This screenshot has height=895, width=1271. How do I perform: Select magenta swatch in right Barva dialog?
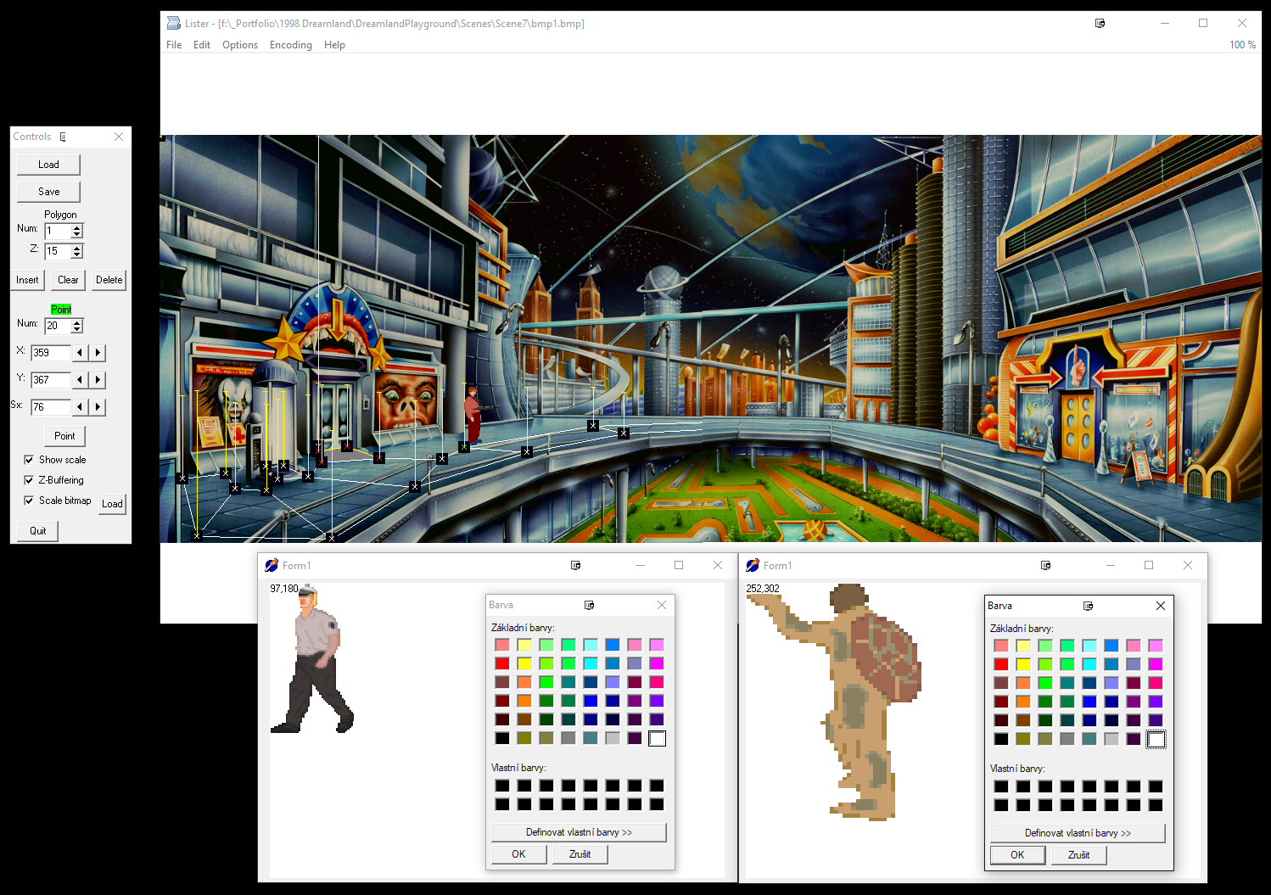click(x=1156, y=664)
